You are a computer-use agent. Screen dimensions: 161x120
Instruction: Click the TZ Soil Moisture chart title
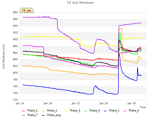coord(80,3)
